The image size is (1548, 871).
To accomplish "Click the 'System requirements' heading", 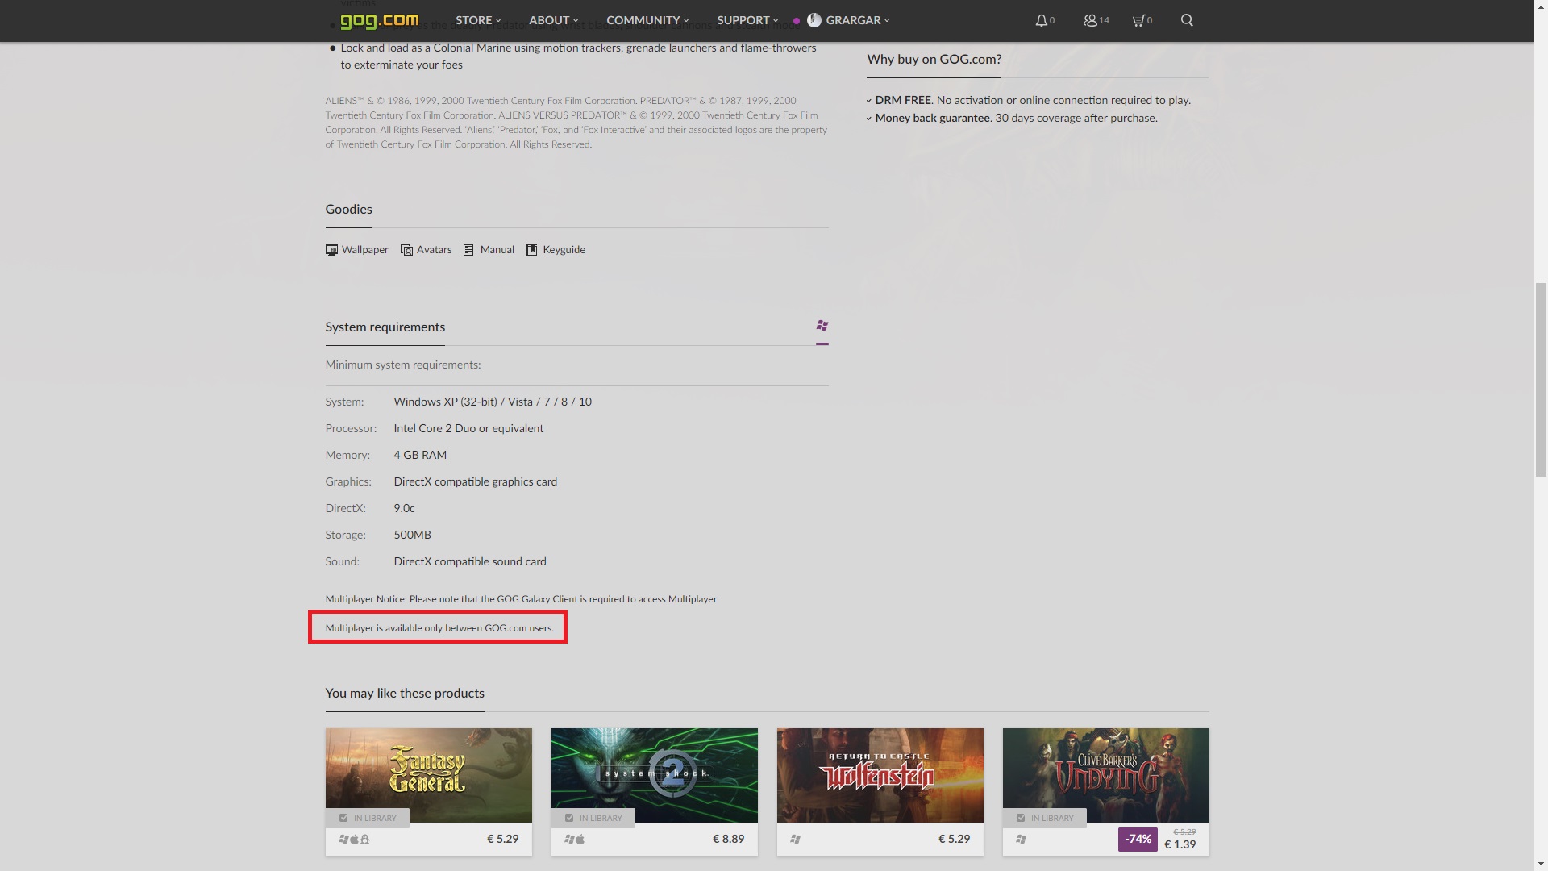I will coord(385,327).
